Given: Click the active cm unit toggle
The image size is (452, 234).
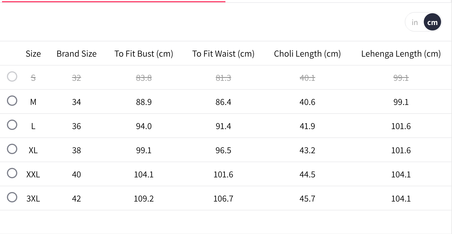Looking at the screenshot, I should click(432, 22).
